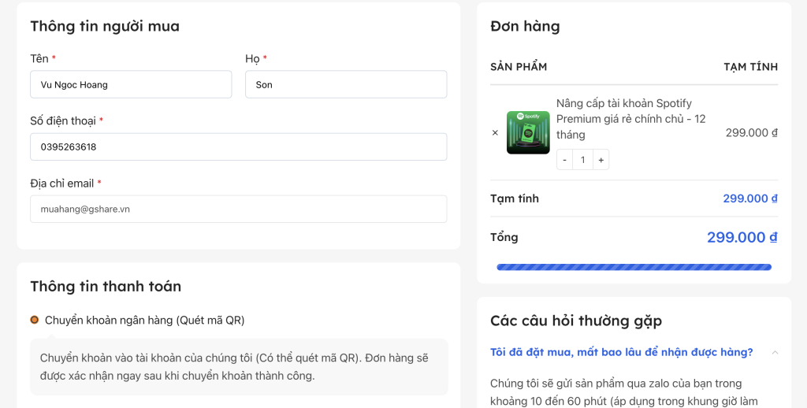Increase quantity with the plus button

tap(601, 160)
